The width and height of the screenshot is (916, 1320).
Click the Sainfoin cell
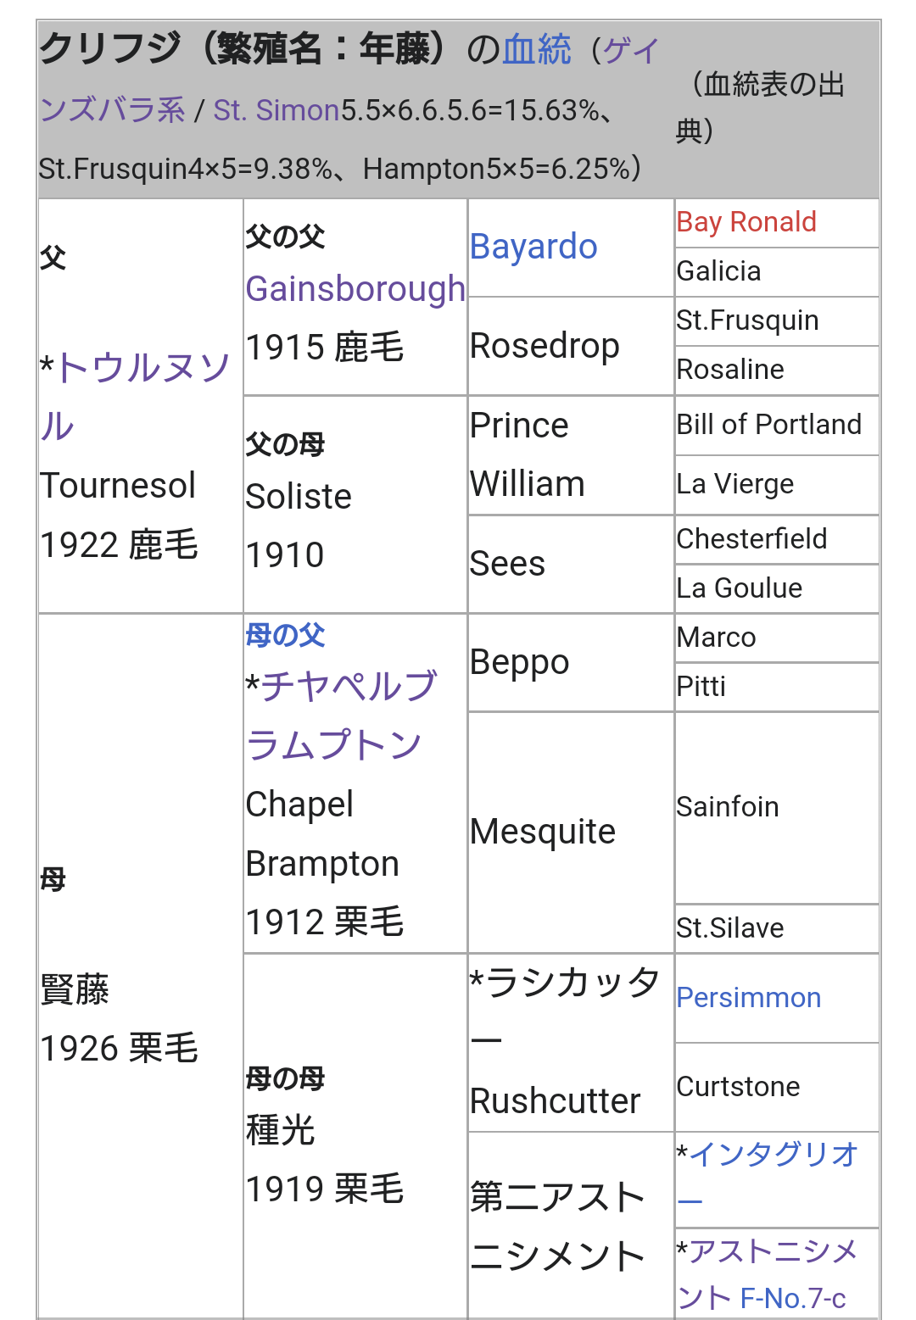coord(727,807)
